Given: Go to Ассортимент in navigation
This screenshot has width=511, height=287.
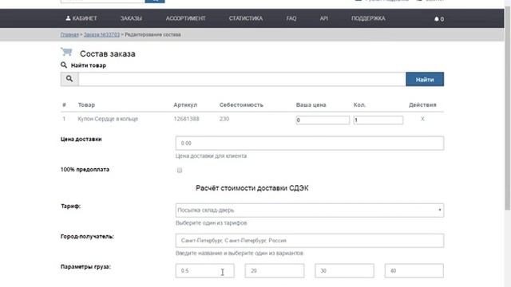Looking at the screenshot, I should click(x=185, y=18).
